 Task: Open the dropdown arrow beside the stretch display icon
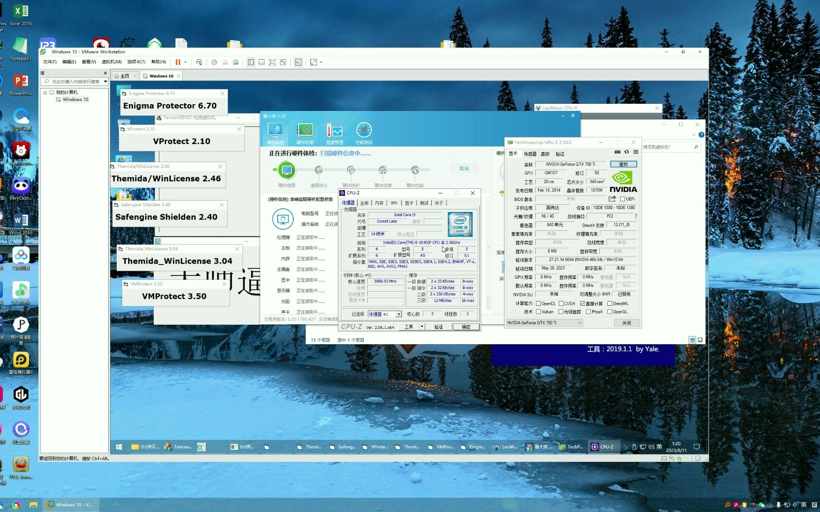321,62
